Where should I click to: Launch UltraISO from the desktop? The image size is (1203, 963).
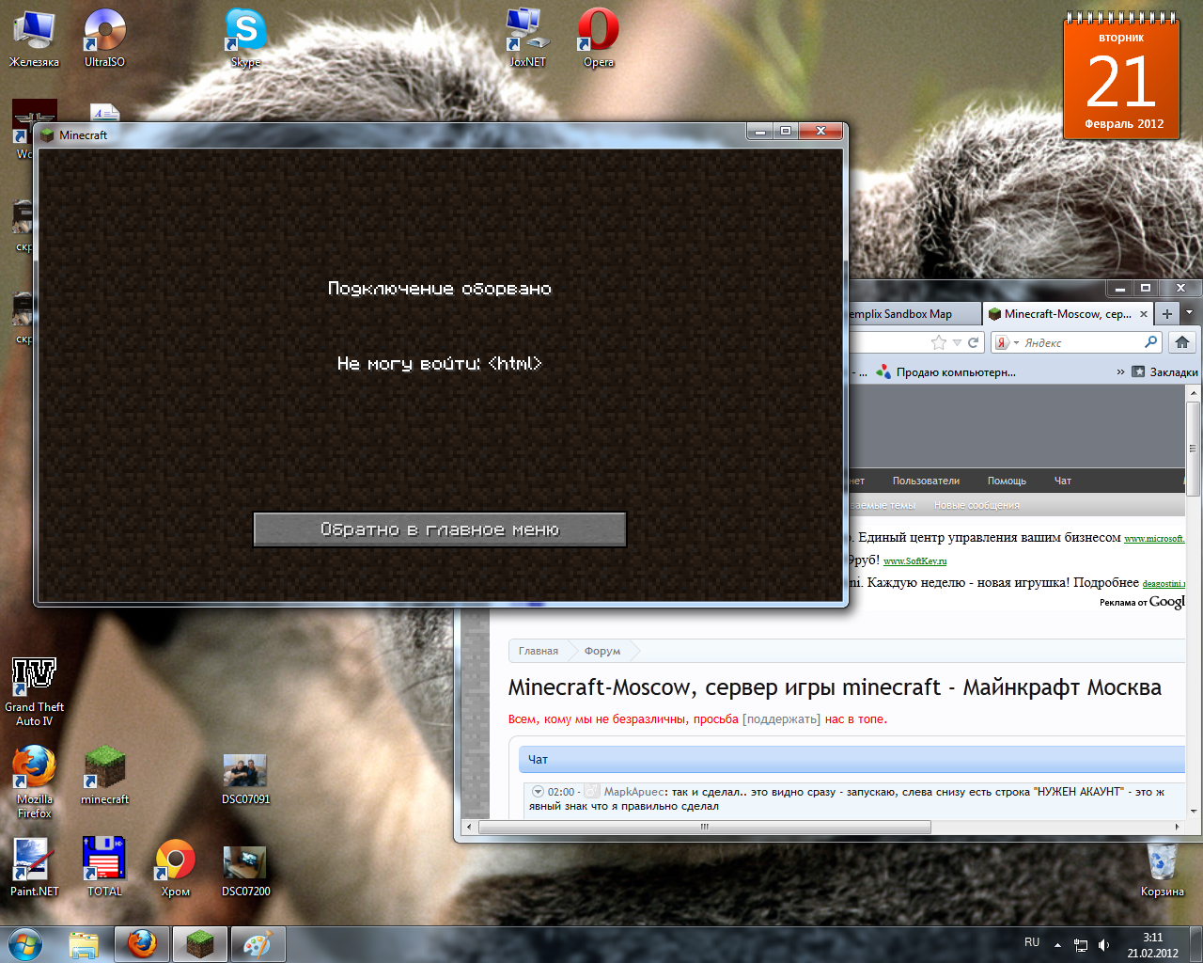(104, 32)
